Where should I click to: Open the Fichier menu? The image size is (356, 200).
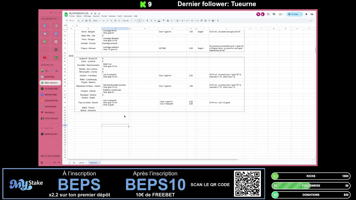tap(72, 16)
